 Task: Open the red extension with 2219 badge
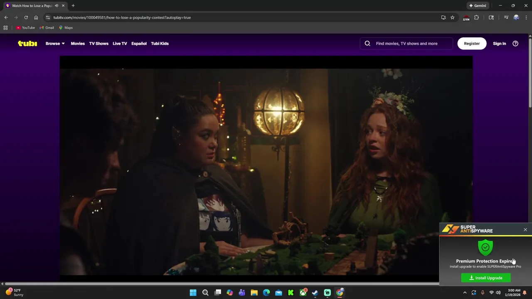click(x=466, y=18)
